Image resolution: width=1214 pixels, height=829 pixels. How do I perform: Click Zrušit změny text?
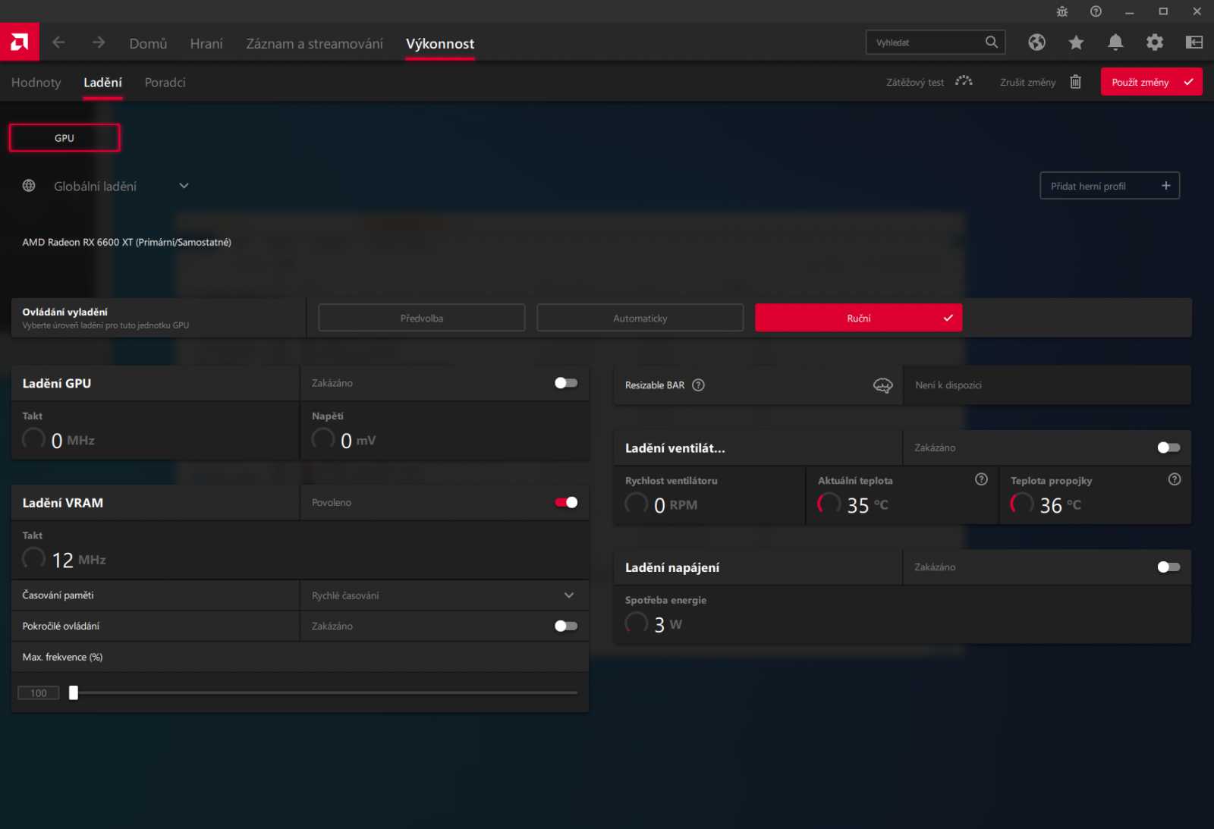(1027, 82)
